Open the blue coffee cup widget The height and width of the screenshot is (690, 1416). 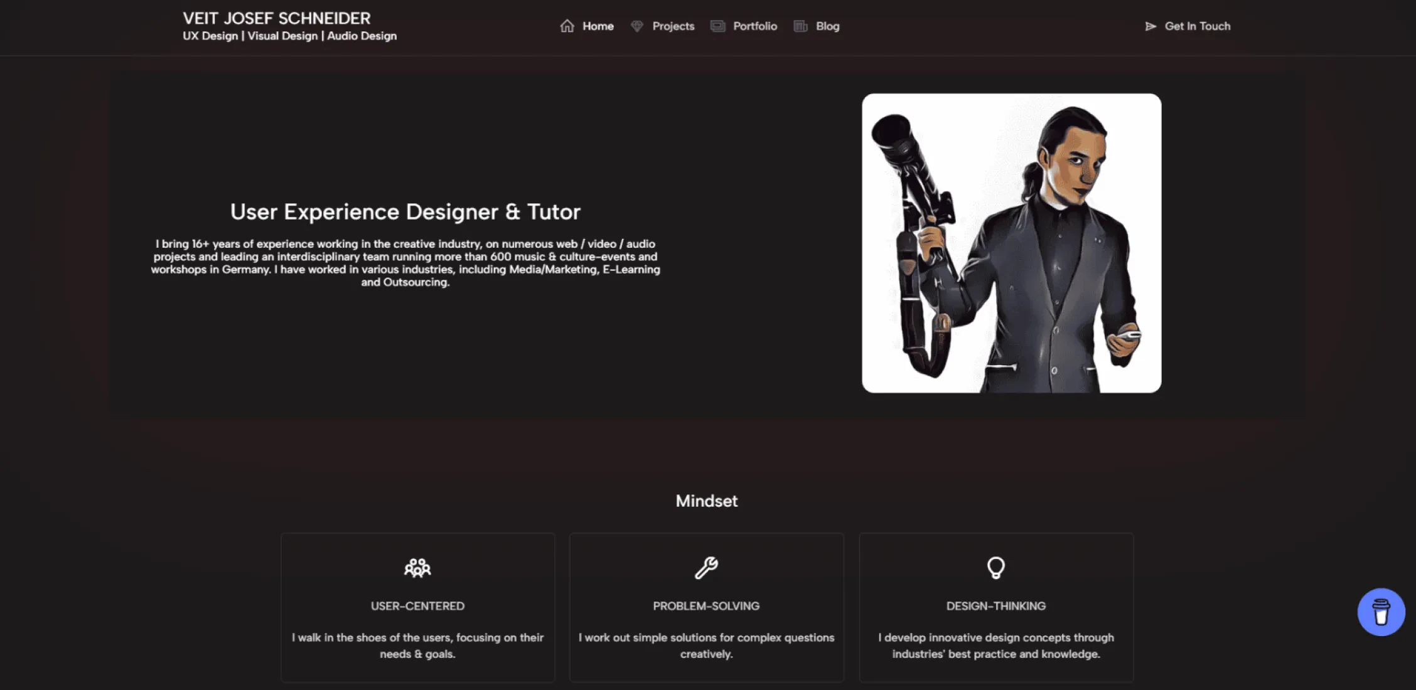click(1381, 612)
